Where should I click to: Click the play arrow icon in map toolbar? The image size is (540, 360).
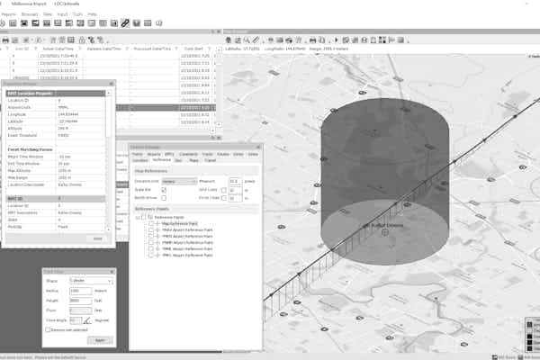[336, 40]
